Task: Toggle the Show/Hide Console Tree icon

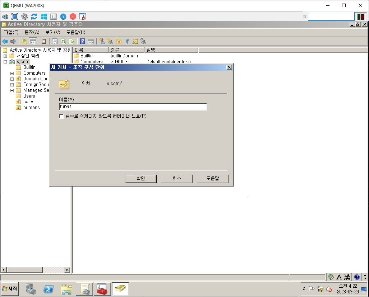Action: (33, 42)
